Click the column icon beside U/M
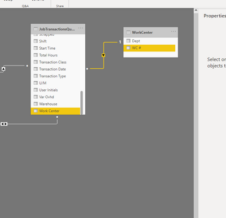The image size is (226, 218). click(36, 83)
